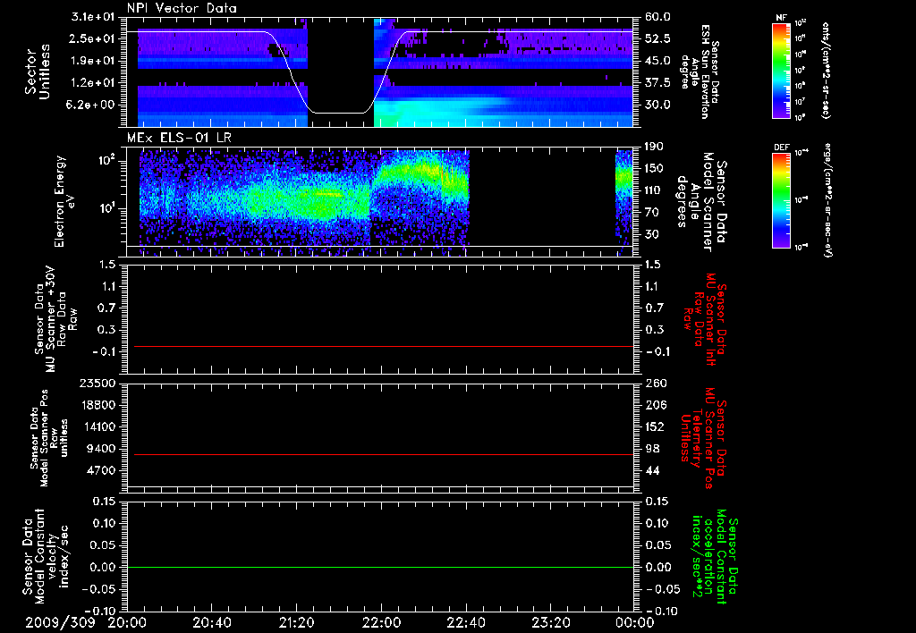Click the '37.5' sun elevation tick value
916x633 pixels.
(x=657, y=83)
